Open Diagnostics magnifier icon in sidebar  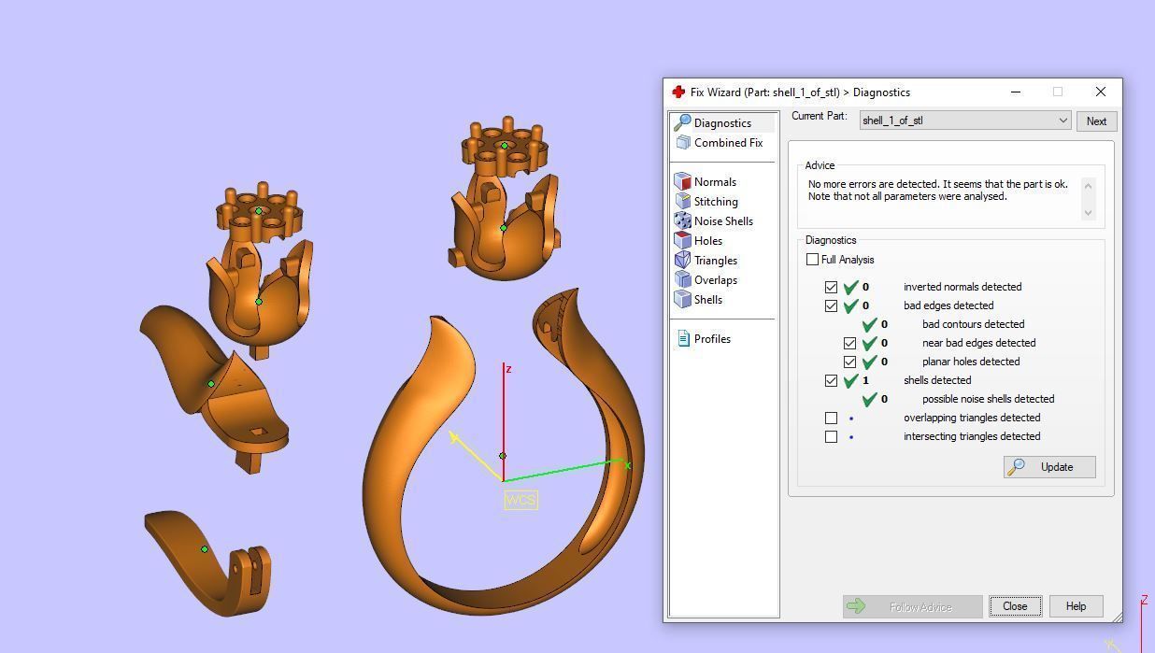click(x=682, y=122)
